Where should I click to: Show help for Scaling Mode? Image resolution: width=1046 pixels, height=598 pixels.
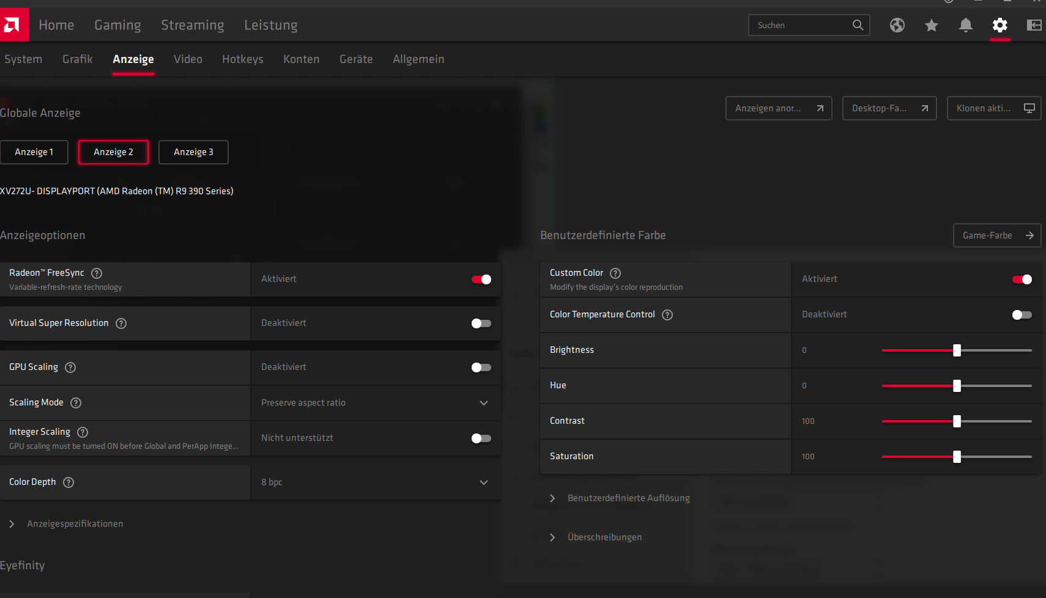tap(76, 403)
